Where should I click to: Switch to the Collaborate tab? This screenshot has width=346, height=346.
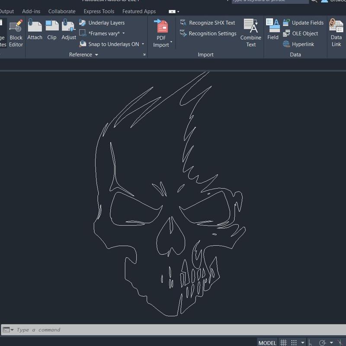pos(62,11)
